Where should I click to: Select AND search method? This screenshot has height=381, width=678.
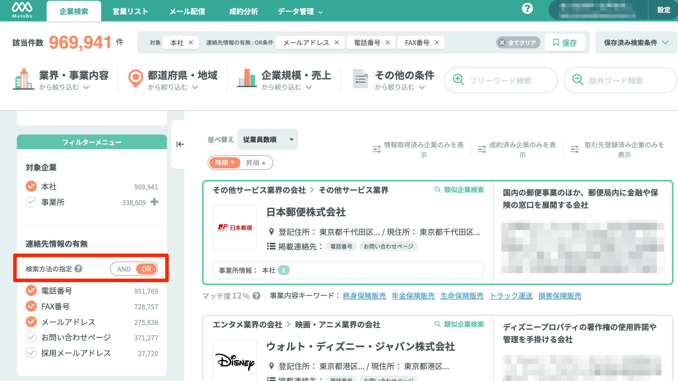click(x=124, y=269)
